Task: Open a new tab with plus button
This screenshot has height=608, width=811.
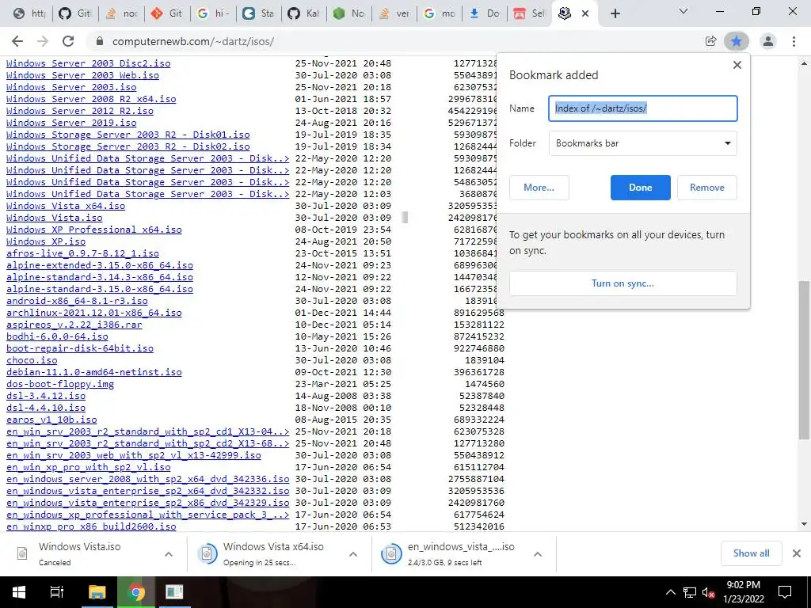Action: pos(615,13)
